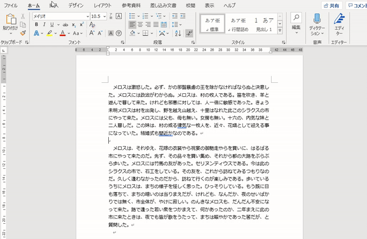This screenshot has height=239, width=367.
Task: Toggle Bold formatting
Action: coord(36,24)
